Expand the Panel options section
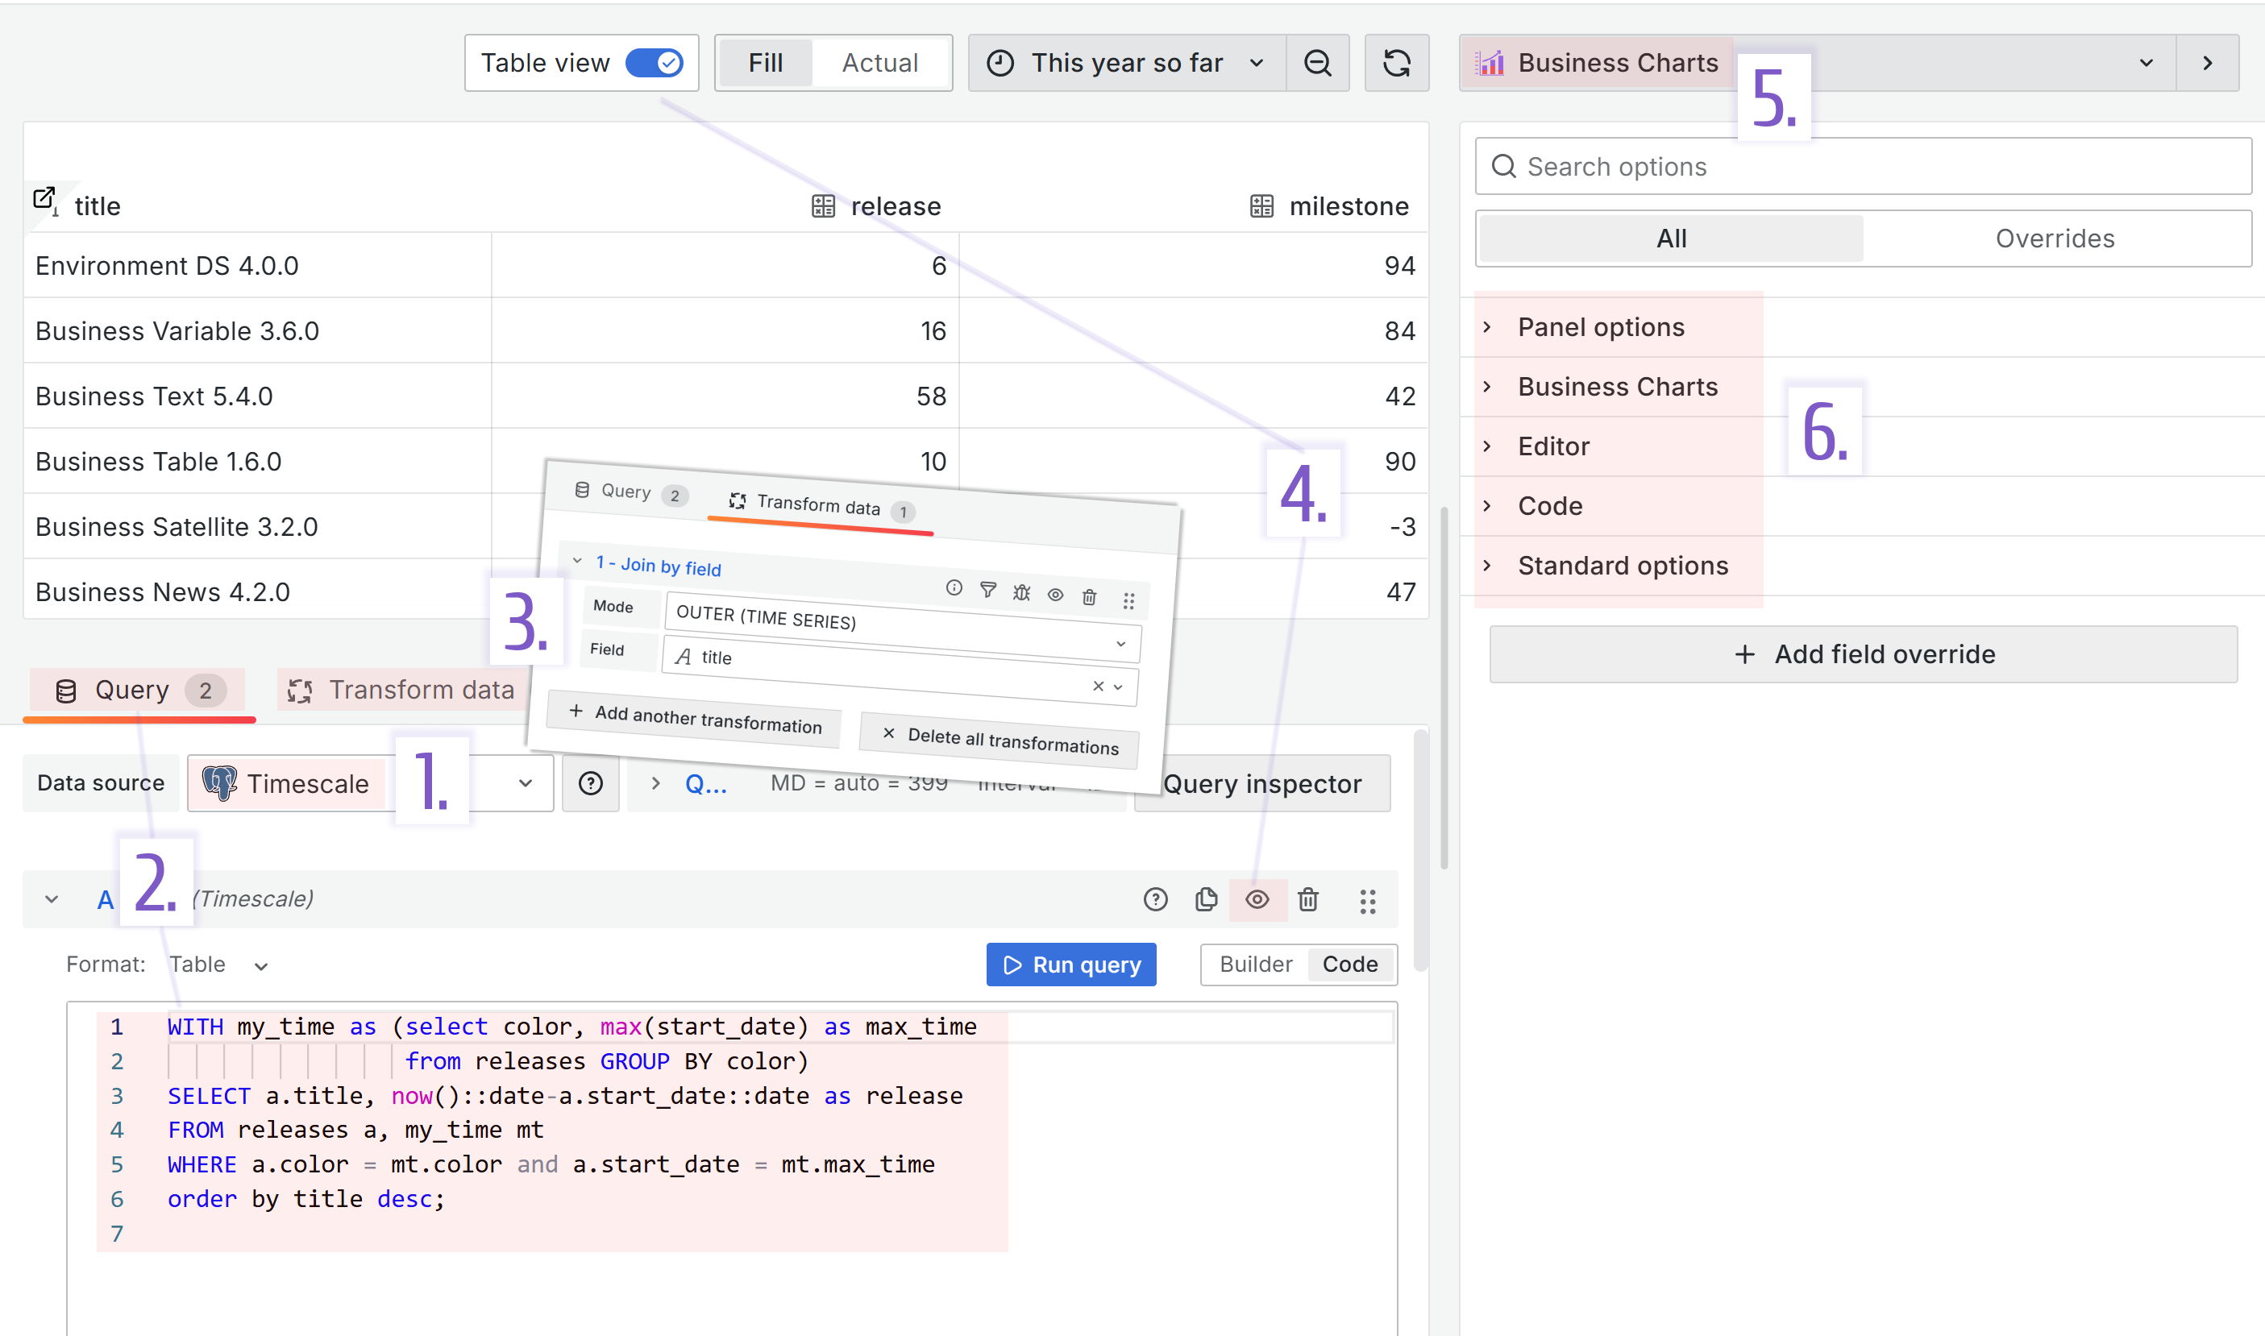The image size is (2265, 1336). (1602, 327)
